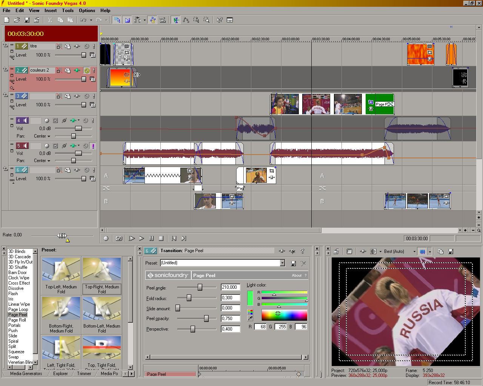Click the What's This help icon

point(220,20)
